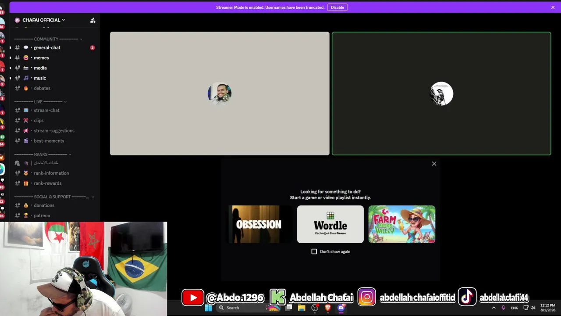Click the @Abdo.1296 YouTube handle text
561x316 pixels.
coord(235,298)
